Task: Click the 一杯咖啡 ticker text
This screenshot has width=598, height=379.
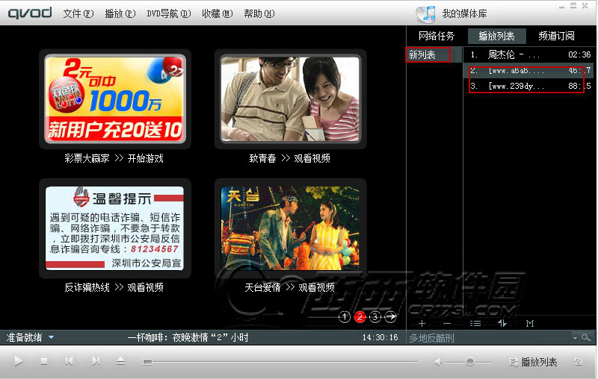Action: (188, 337)
